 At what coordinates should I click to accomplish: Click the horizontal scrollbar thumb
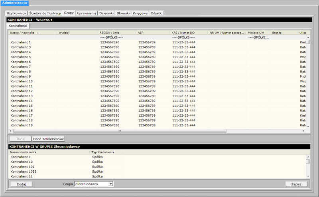[120, 131]
